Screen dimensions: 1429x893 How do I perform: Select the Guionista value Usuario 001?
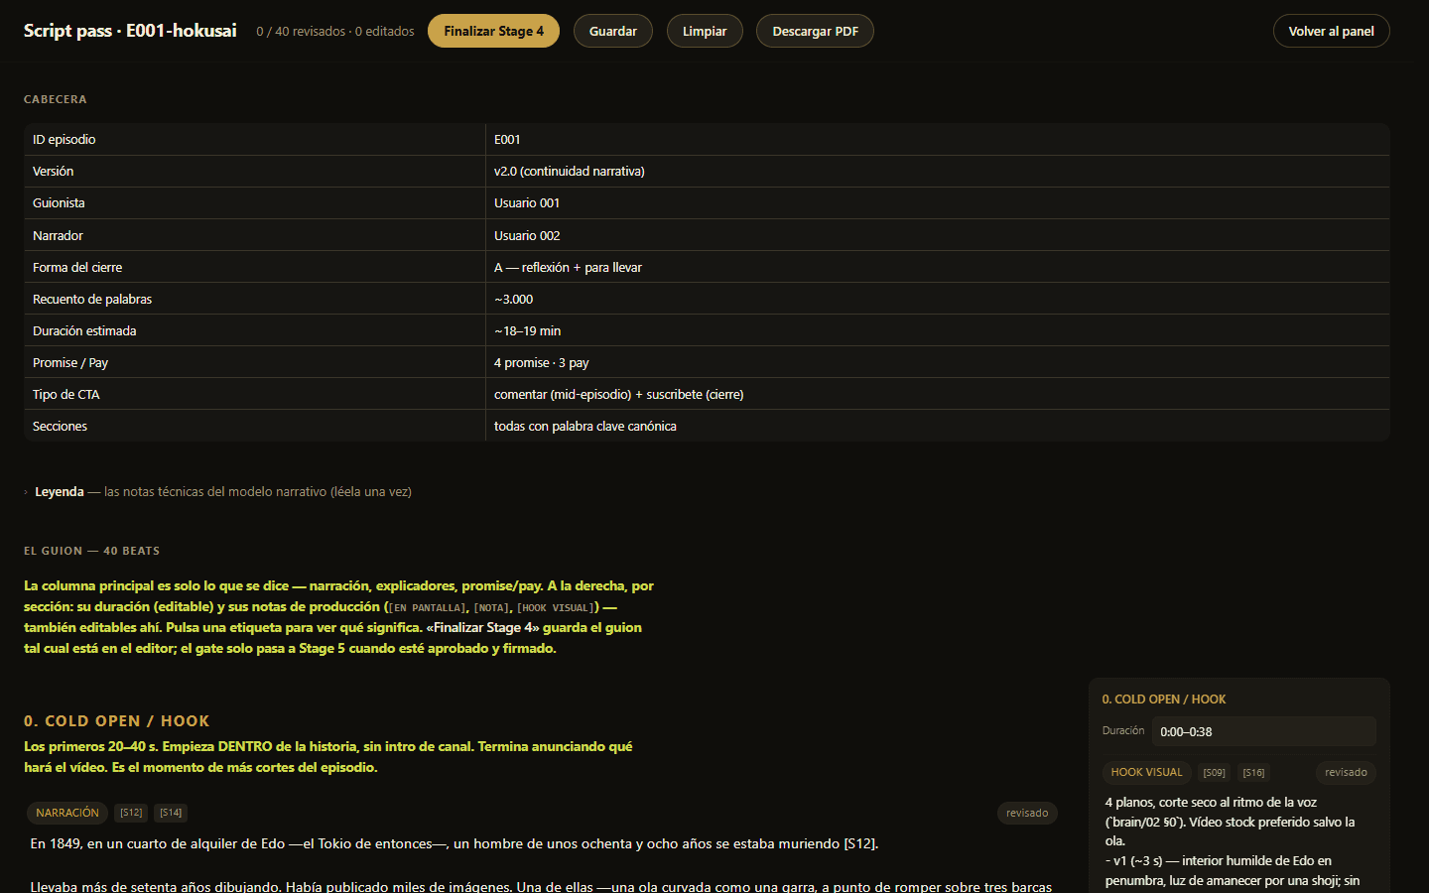pos(527,203)
